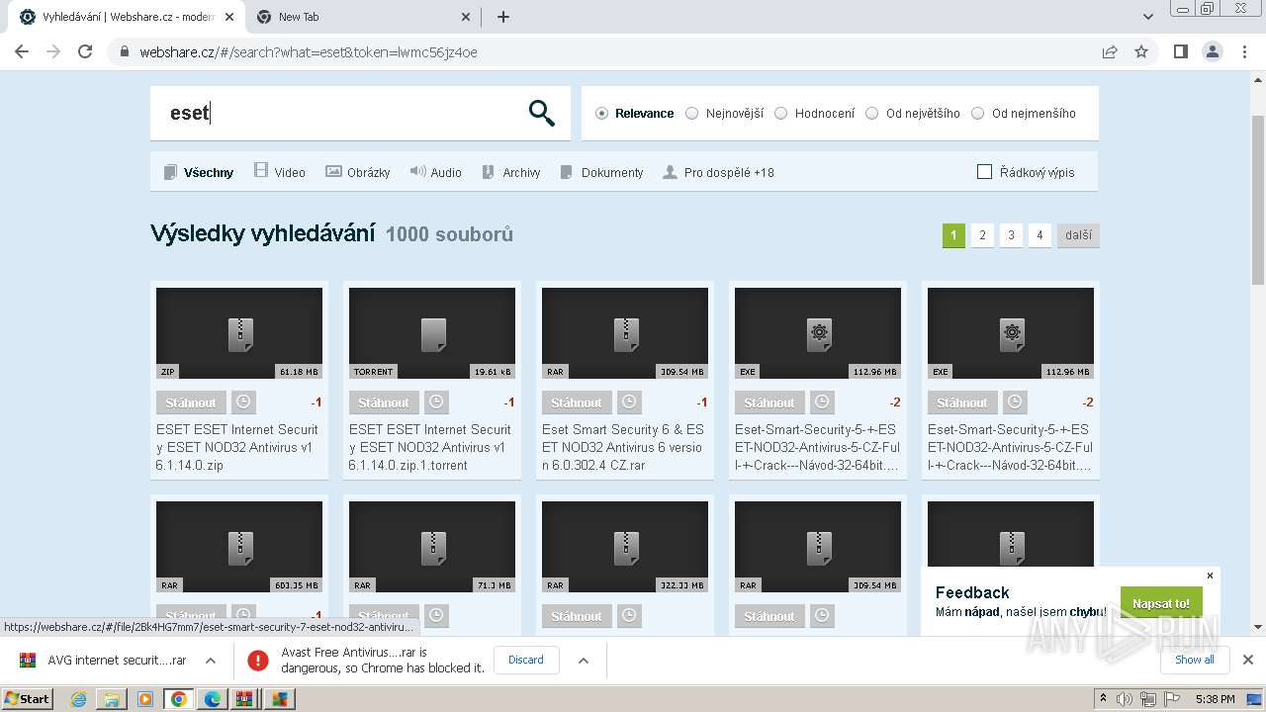Open the 603.35 MB RAR thumbnail

click(x=239, y=547)
